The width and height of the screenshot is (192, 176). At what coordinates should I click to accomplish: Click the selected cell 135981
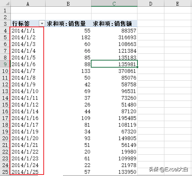(114, 64)
